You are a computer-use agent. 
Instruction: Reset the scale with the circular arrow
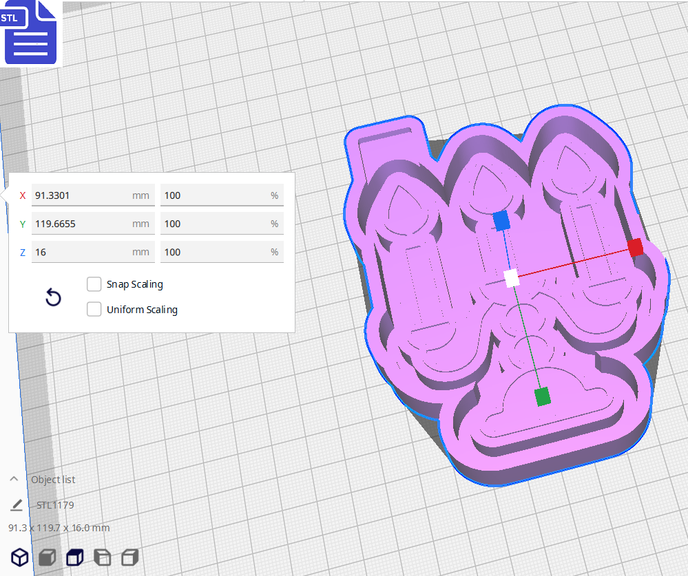pos(53,297)
